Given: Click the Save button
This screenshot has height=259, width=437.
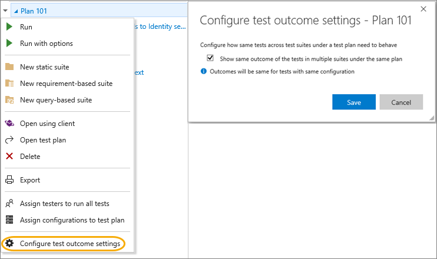Looking at the screenshot, I should 354,102.
